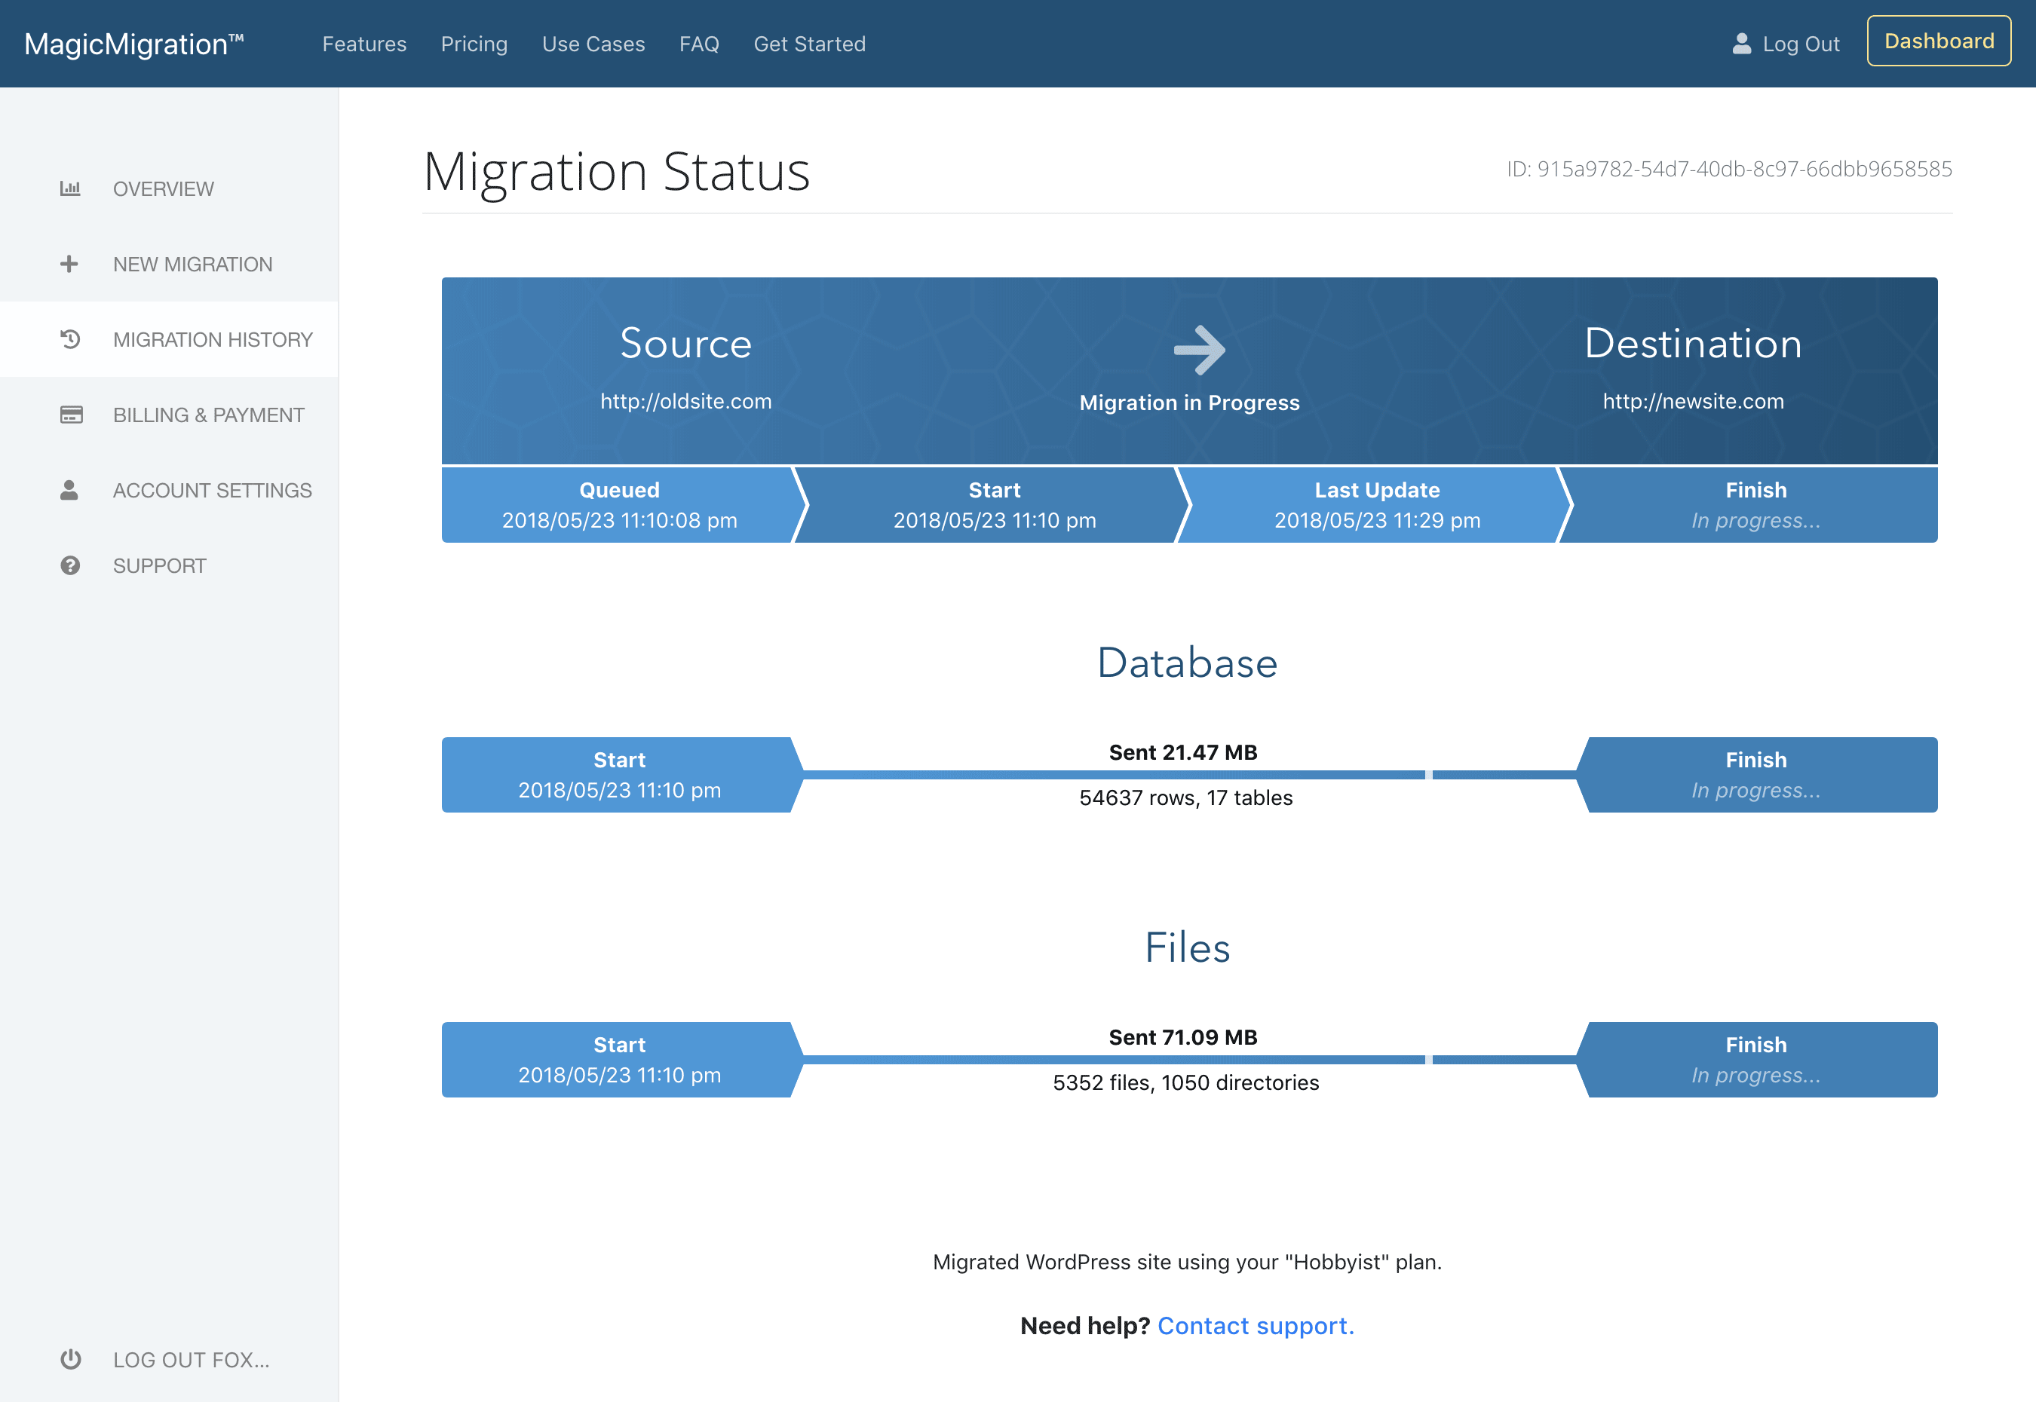
Task: Open Account Settings from sidebar
Action: click(169, 490)
